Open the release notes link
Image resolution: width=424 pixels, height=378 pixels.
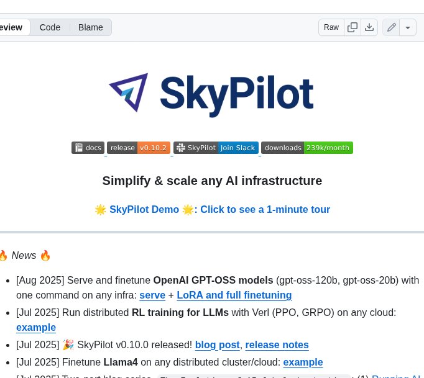point(277,344)
